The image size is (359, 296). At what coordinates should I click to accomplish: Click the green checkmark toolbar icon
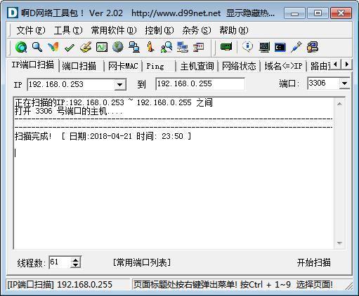coord(70,48)
